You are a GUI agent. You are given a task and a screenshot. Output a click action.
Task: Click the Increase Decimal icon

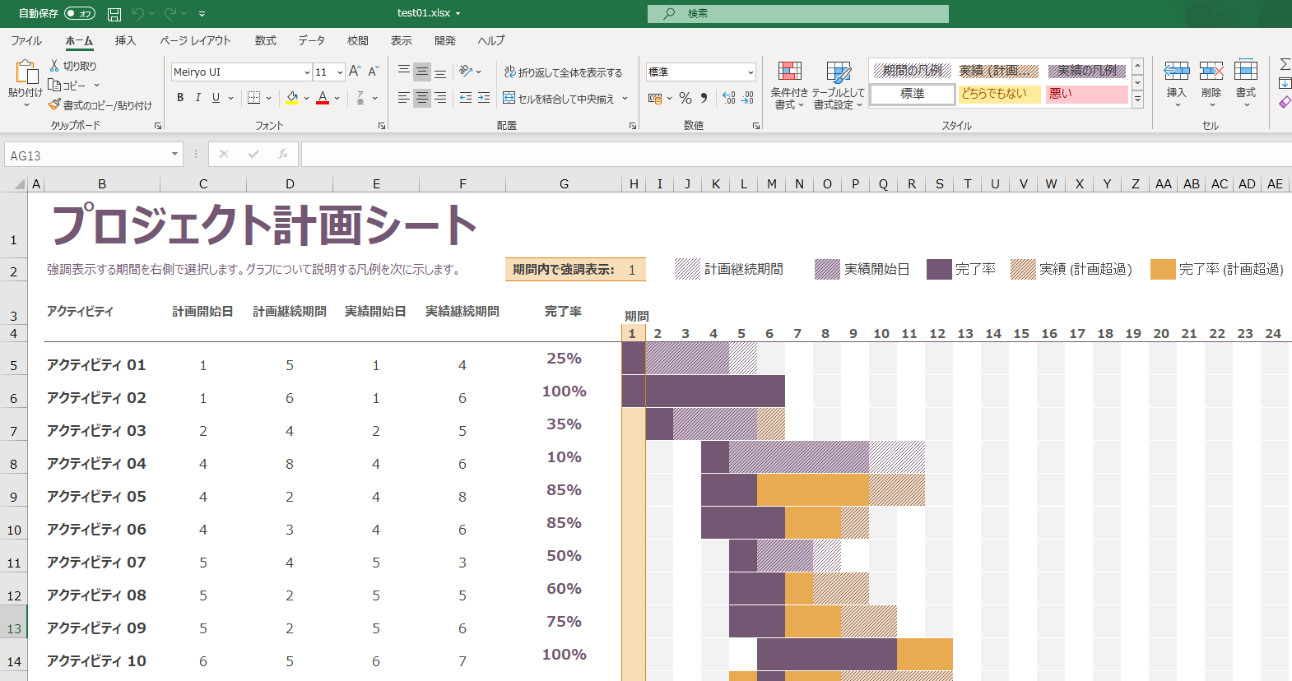(x=729, y=98)
